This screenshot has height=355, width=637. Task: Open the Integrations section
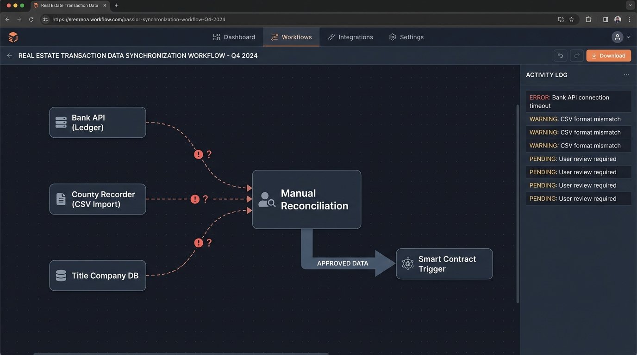tap(350, 37)
